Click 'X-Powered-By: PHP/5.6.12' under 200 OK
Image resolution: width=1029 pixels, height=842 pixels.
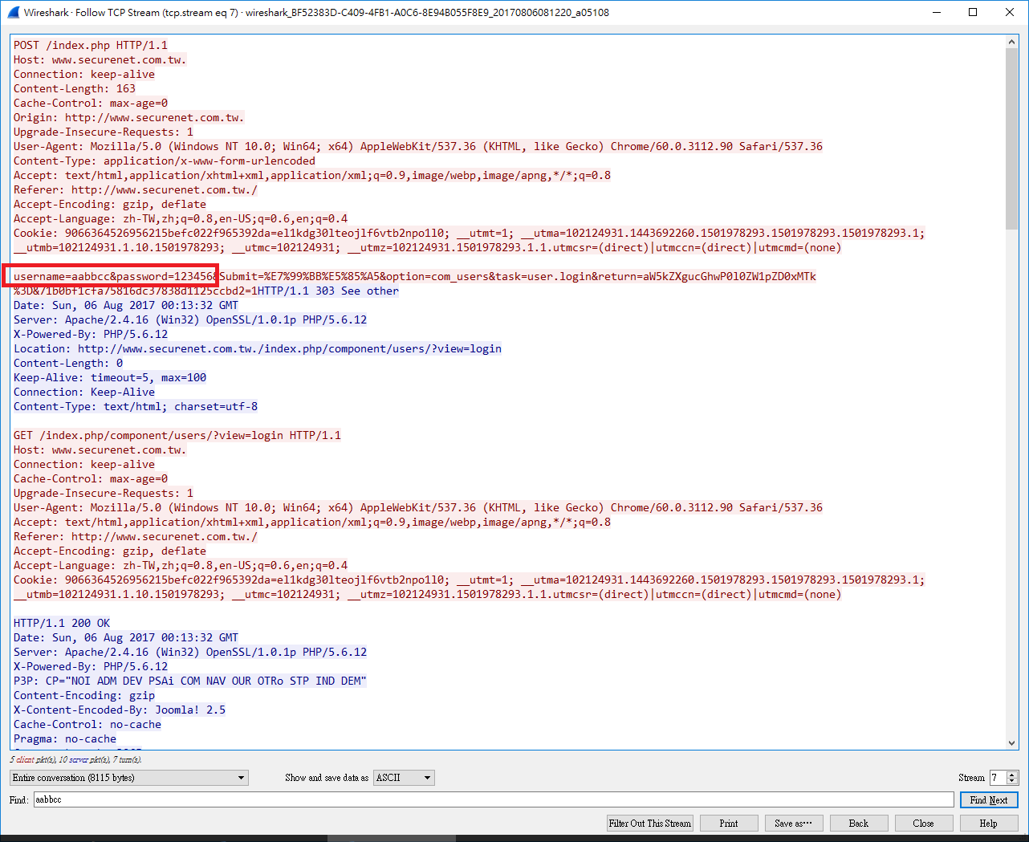91,667
